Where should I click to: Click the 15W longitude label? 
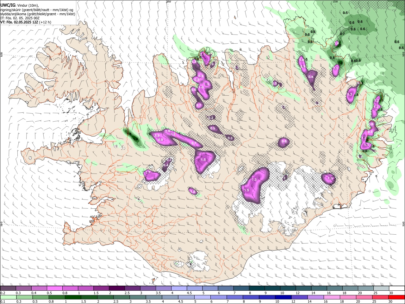[x=335, y=2]
